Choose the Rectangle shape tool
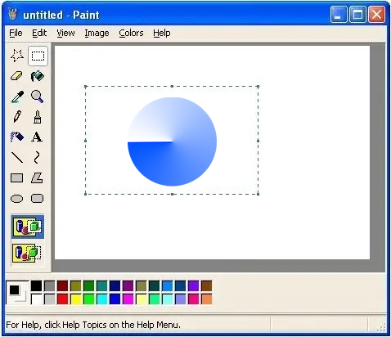 [17, 177]
